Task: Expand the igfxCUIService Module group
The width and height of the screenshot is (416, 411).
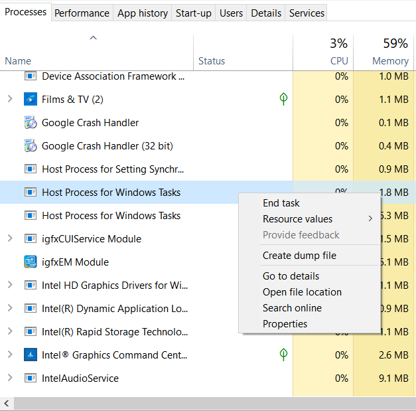Action: click(9, 239)
